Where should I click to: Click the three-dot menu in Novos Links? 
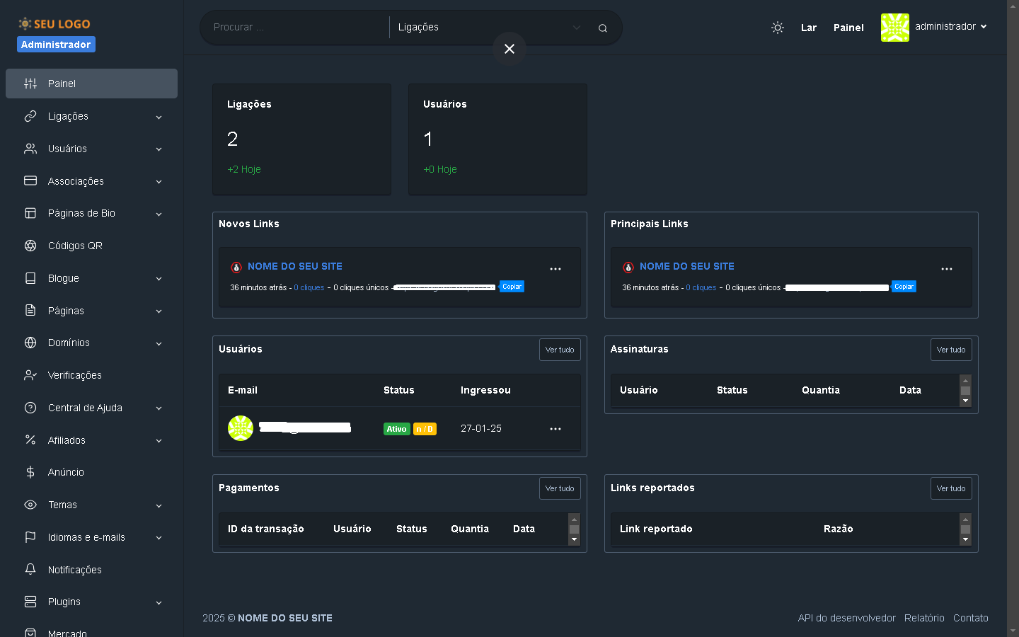[x=555, y=269]
